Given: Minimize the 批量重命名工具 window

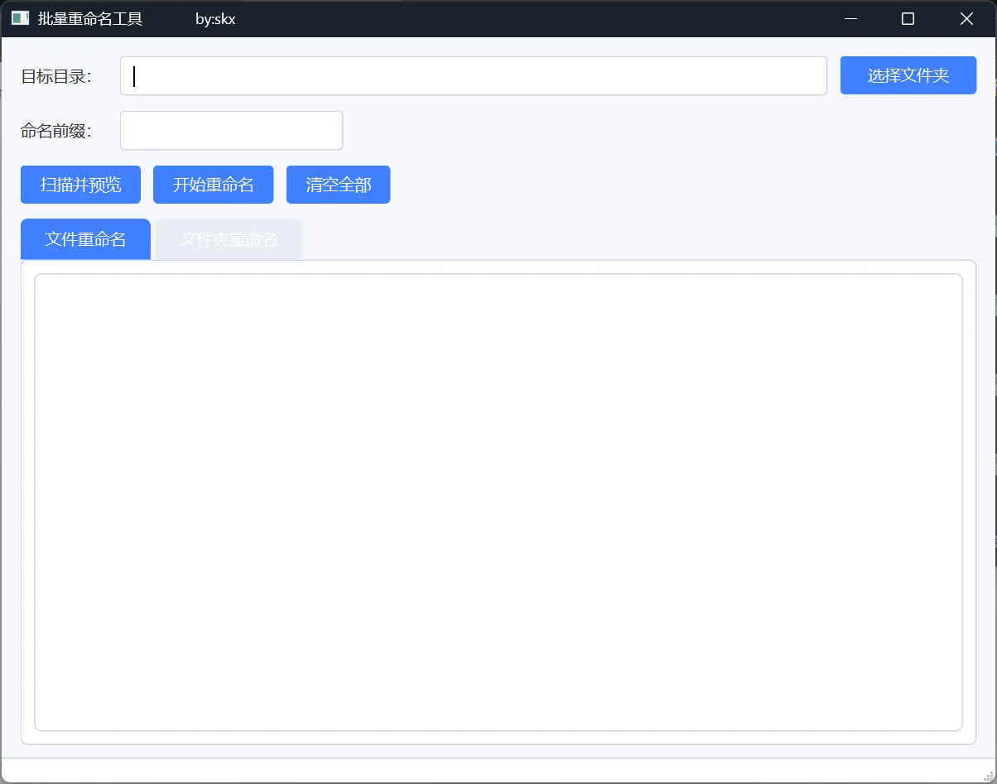Looking at the screenshot, I should (x=850, y=18).
